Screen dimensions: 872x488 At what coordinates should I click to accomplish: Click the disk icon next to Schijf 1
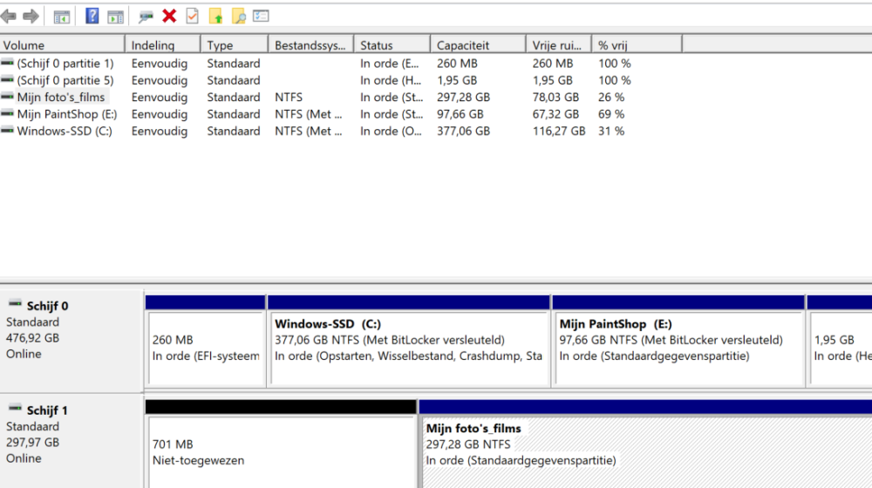(x=15, y=409)
